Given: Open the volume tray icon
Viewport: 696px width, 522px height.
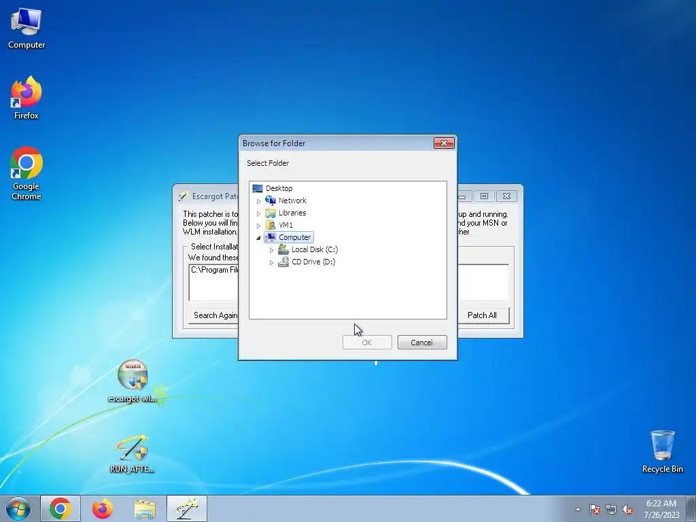Looking at the screenshot, I should click(x=627, y=509).
